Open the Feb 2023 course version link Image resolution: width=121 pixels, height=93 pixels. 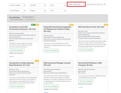coord(12,57)
